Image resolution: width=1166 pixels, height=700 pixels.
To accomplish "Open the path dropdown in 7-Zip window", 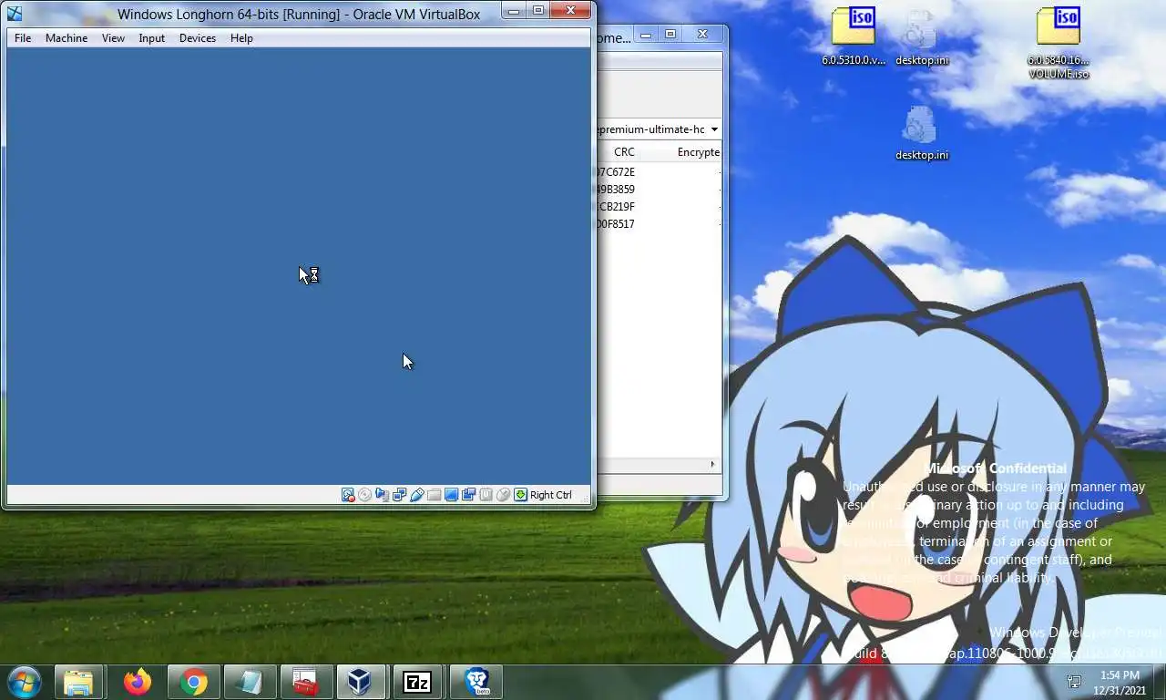I will pyautogui.click(x=713, y=129).
